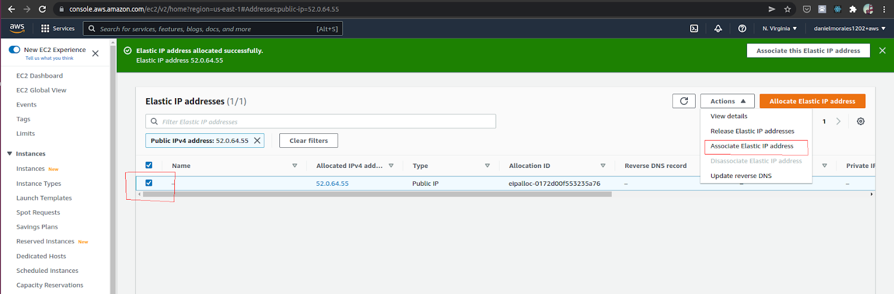Bookmark this page with the star

(787, 9)
